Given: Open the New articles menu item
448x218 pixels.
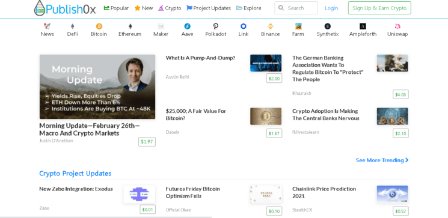Looking at the screenshot, I should coord(144,8).
